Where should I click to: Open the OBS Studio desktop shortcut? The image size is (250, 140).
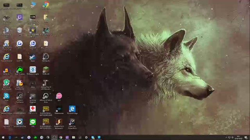click(46, 58)
